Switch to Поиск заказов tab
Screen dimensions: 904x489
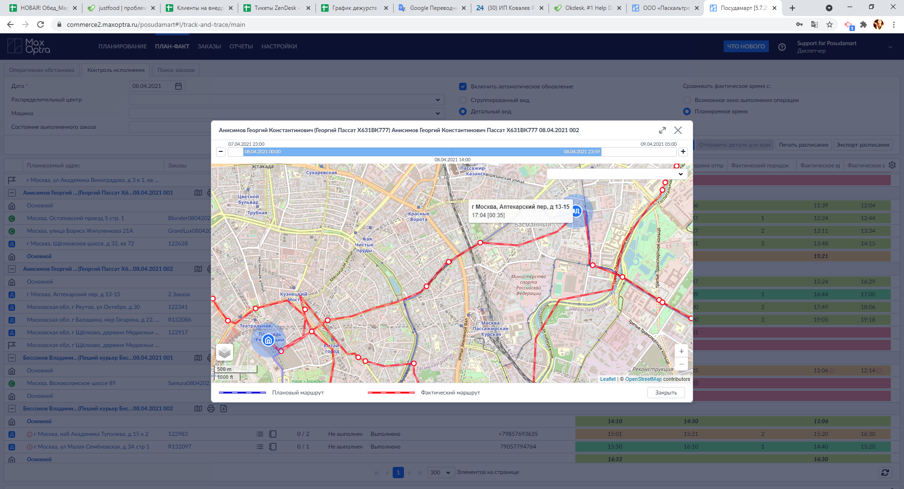click(x=176, y=70)
